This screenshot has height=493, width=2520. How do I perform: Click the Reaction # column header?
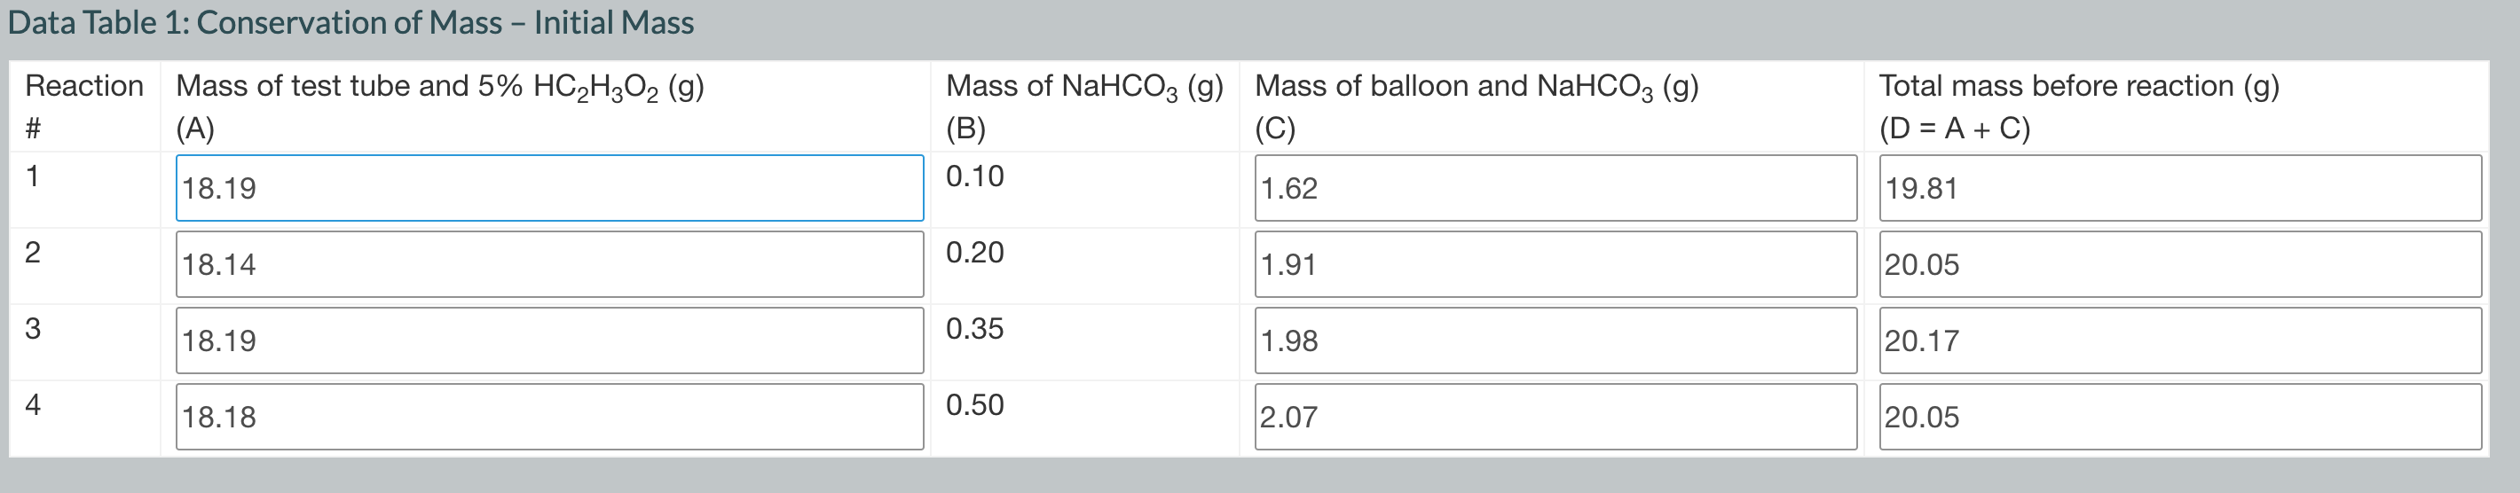[x=84, y=106]
